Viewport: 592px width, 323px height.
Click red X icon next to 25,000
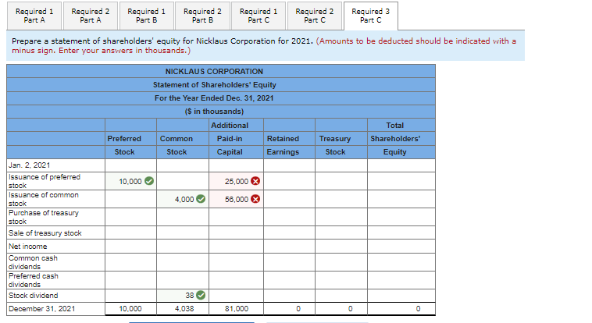(255, 181)
